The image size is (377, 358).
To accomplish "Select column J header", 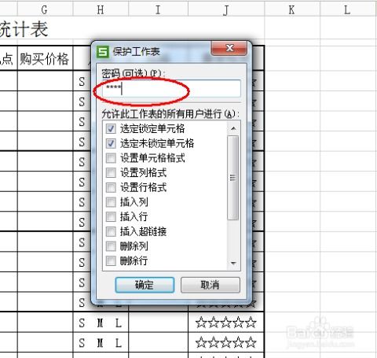I will (x=226, y=10).
